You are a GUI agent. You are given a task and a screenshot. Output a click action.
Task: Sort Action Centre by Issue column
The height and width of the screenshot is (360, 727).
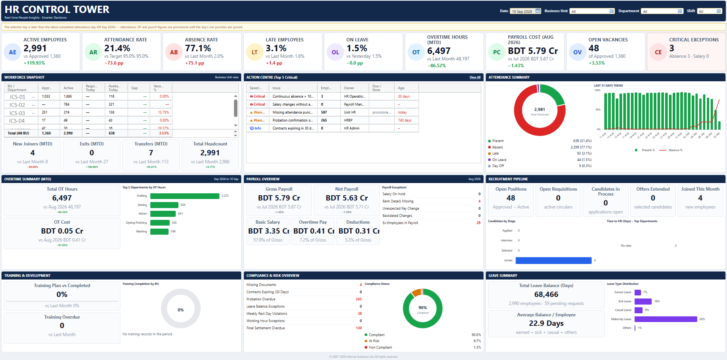[294, 88]
